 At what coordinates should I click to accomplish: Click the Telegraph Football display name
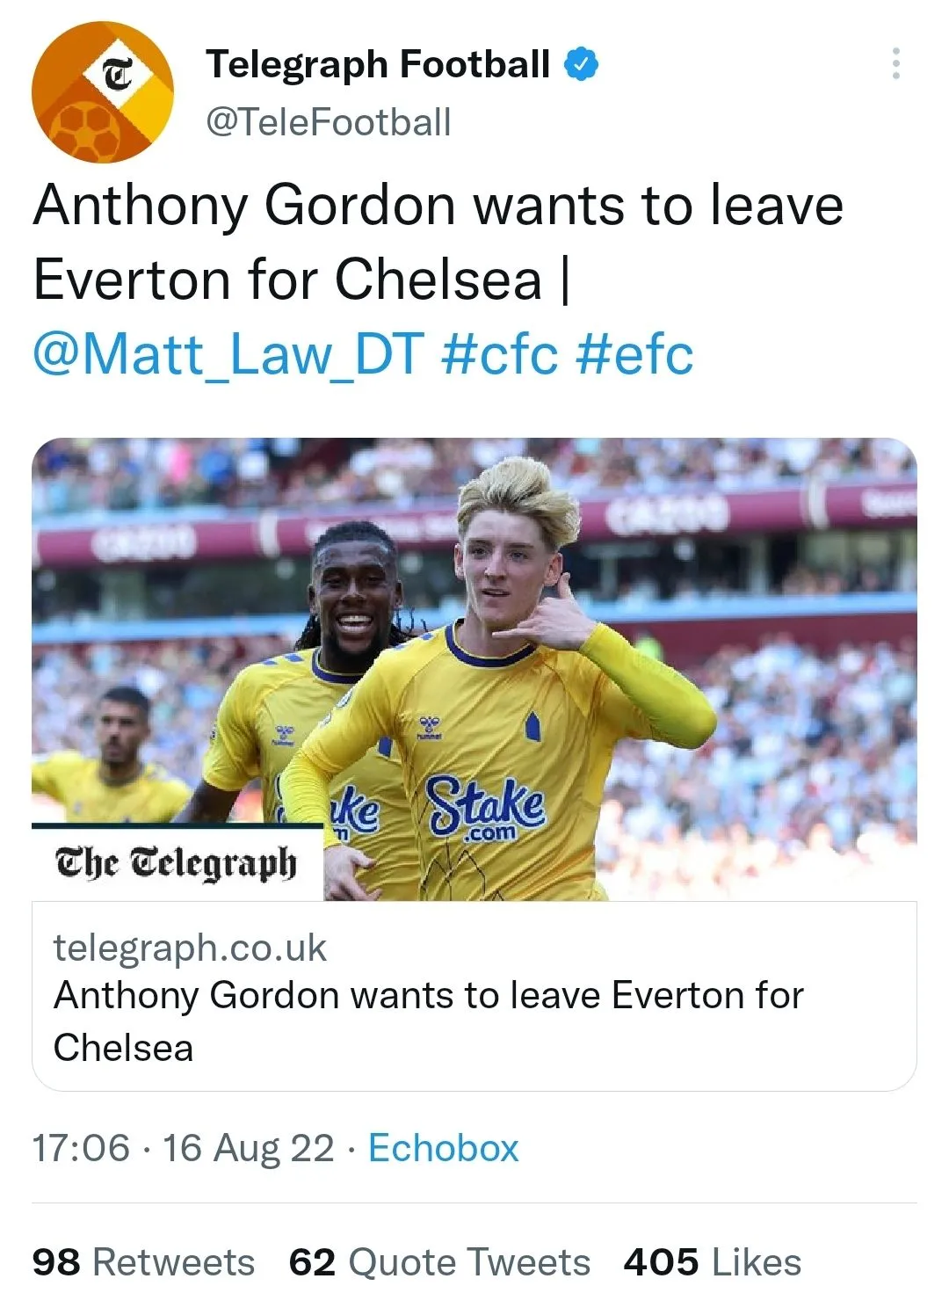click(x=378, y=64)
